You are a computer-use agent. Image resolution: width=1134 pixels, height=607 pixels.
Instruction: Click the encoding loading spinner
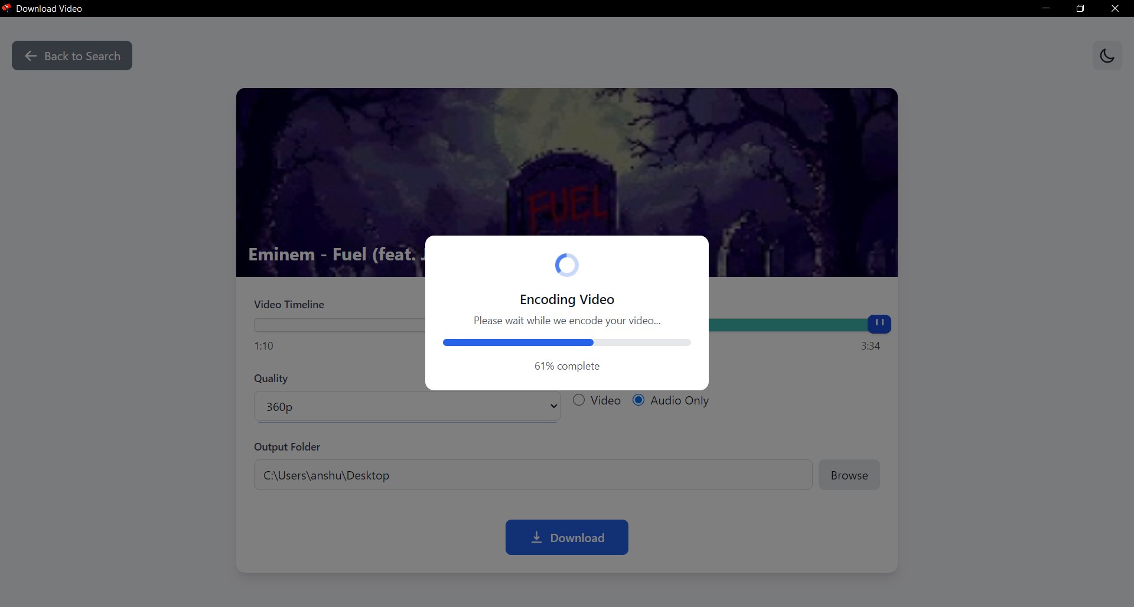(x=567, y=265)
